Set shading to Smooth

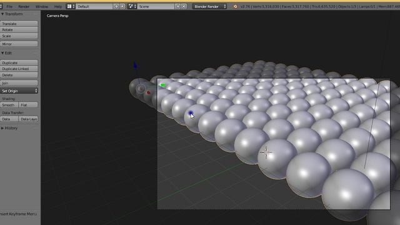pos(9,105)
